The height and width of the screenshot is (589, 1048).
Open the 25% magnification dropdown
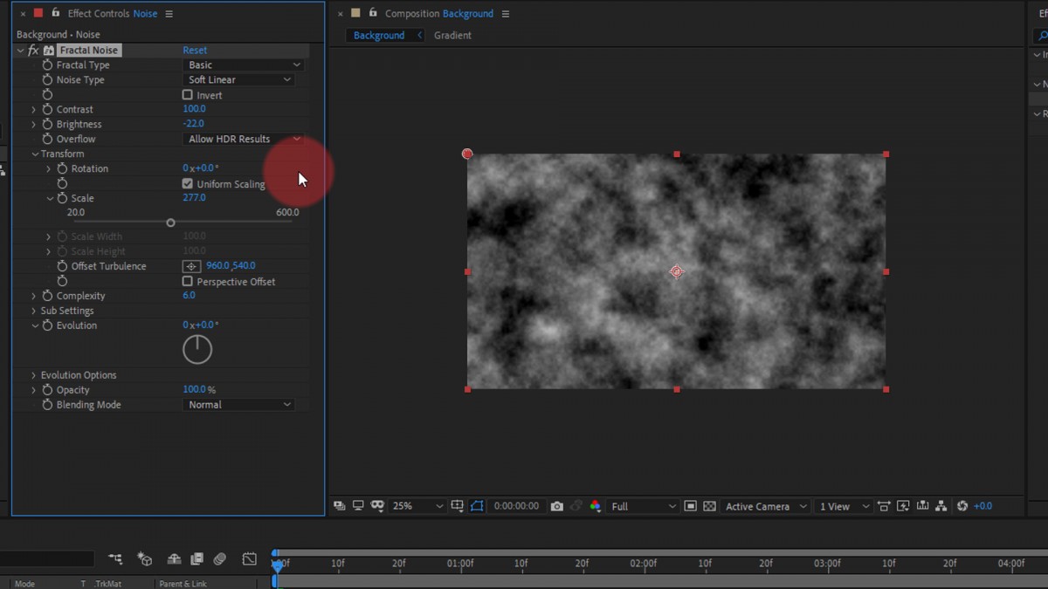tap(417, 506)
